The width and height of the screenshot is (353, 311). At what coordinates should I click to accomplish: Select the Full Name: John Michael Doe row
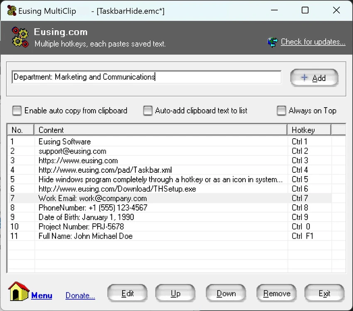click(x=170, y=236)
